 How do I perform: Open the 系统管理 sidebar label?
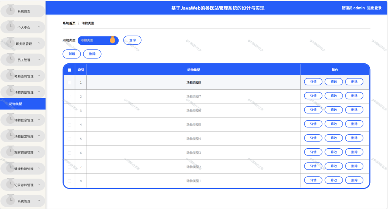pyautogui.click(x=24, y=201)
